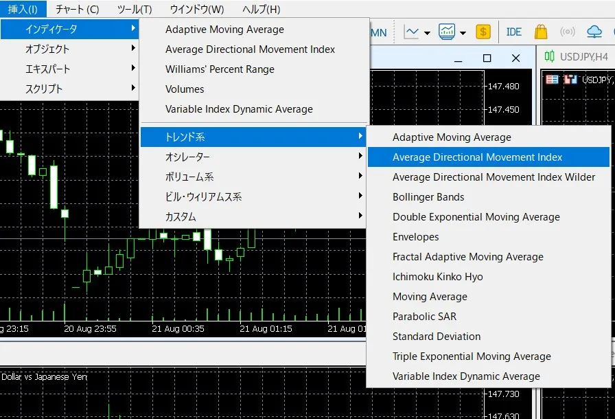The width and height of the screenshot is (615, 419).
Task: Choose Bollinger Bands from trend submenu
Action: pyautogui.click(x=428, y=197)
